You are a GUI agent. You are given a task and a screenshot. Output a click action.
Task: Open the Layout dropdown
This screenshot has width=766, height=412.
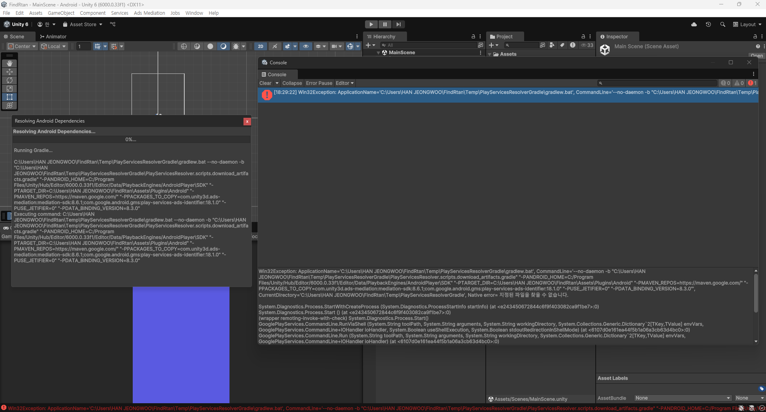[x=747, y=24]
